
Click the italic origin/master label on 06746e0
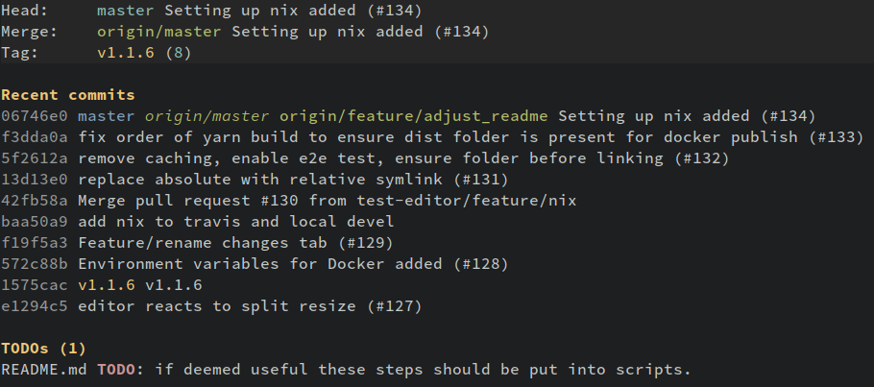coord(206,116)
